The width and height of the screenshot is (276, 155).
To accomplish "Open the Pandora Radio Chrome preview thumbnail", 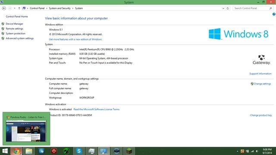I will click(x=26, y=129).
